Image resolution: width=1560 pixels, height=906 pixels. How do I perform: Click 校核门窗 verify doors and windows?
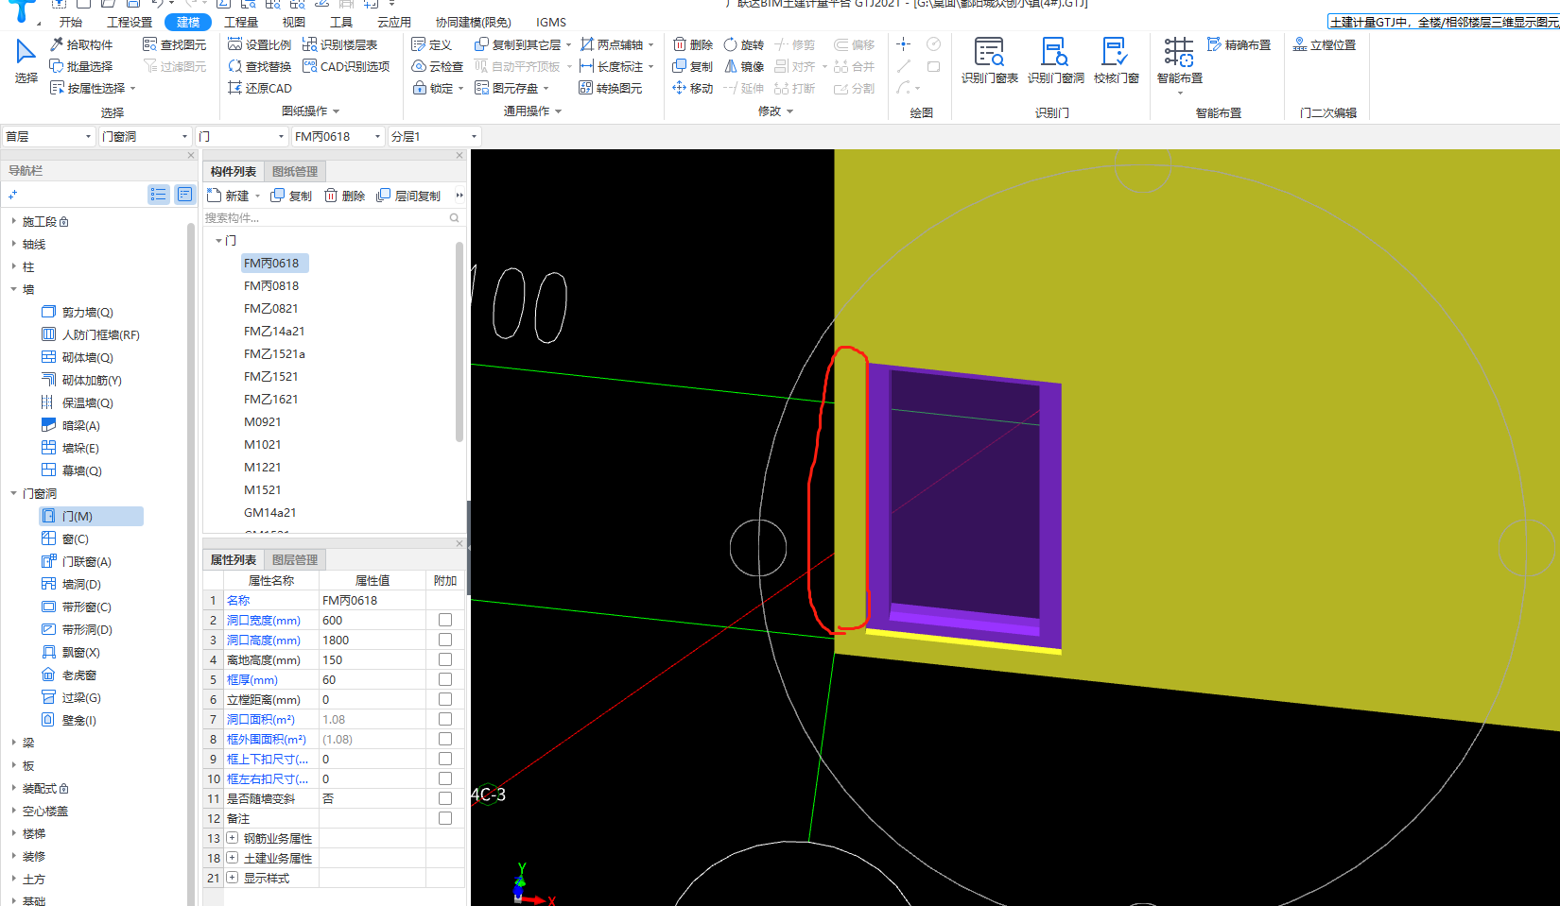tap(1116, 60)
